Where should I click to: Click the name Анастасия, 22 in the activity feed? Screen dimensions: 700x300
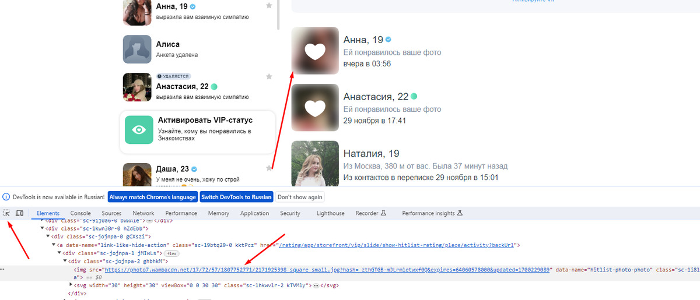(x=376, y=97)
